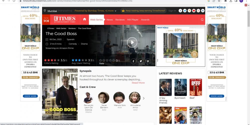Open Web Series breadcrumb link
This screenshot has width=250, height=125.
[x=61, y=28]
